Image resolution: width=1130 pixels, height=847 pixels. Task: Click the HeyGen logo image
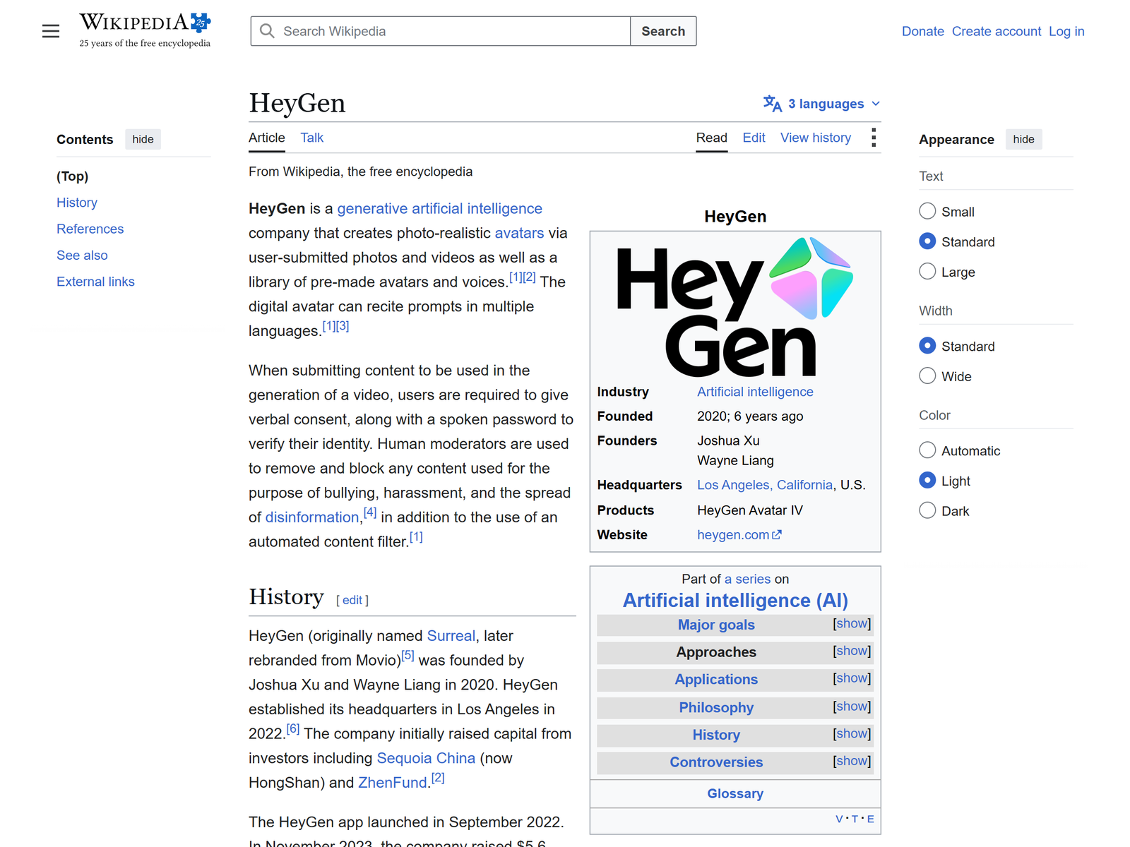pos(735,307)
